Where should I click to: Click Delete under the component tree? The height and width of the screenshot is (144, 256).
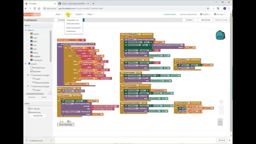click(x=44, y=97)
